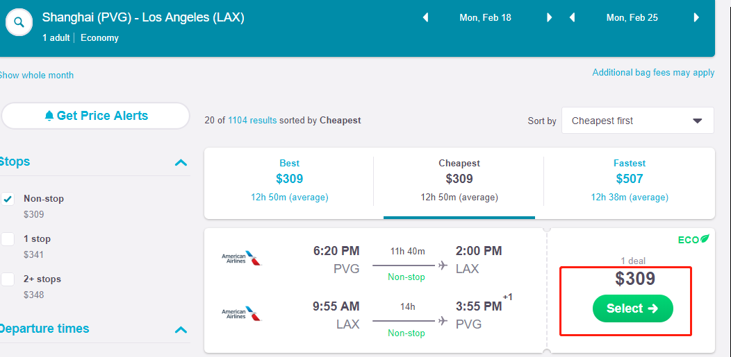Go to next departure date
This screenshot has width=731, height=357.
click(550, 18)
